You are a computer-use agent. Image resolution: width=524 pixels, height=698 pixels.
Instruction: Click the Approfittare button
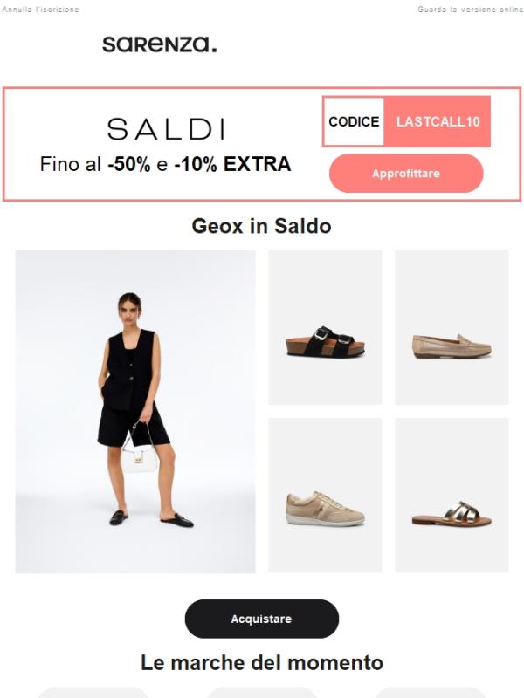tap(406, 173)
